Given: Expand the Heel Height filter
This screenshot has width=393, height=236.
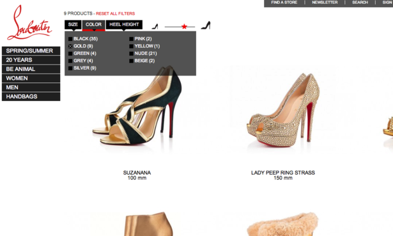Looking at the screenshot, I should pyautogui.click(x=124, y=24).
